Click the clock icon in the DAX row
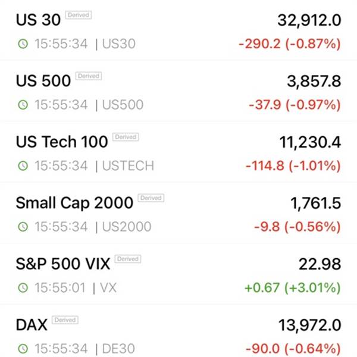 tap(23, 348)
